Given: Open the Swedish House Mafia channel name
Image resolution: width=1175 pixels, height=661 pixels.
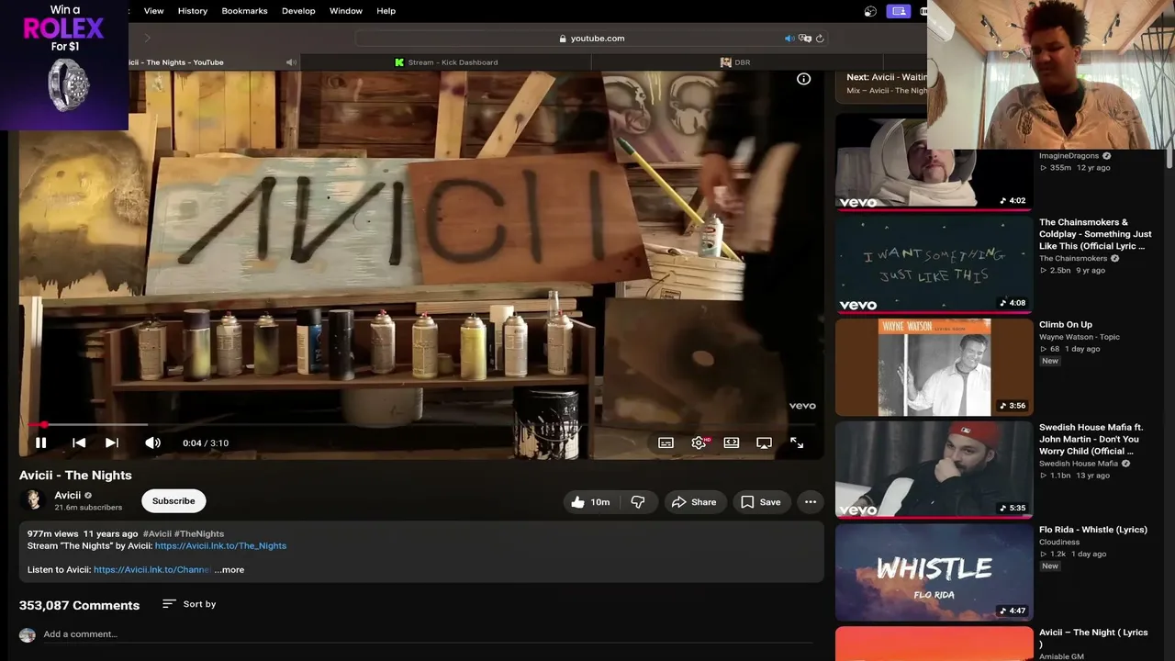Looking at the screenshot, I should click(x=1079, y=464).
